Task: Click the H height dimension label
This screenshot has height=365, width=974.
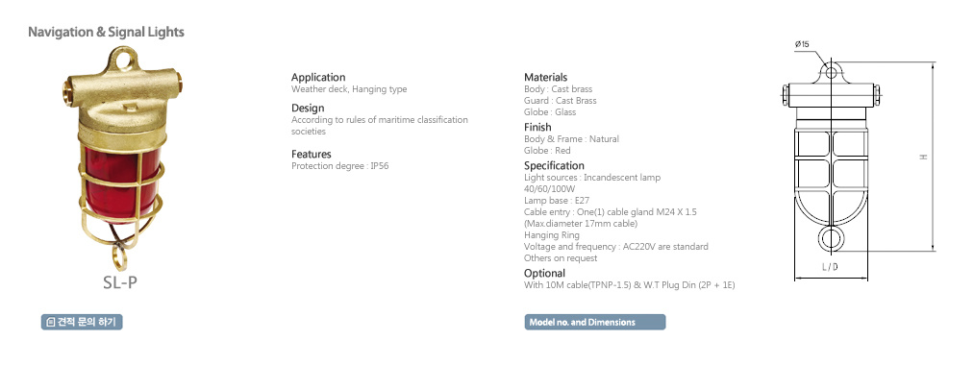Action: pos(924,158)
